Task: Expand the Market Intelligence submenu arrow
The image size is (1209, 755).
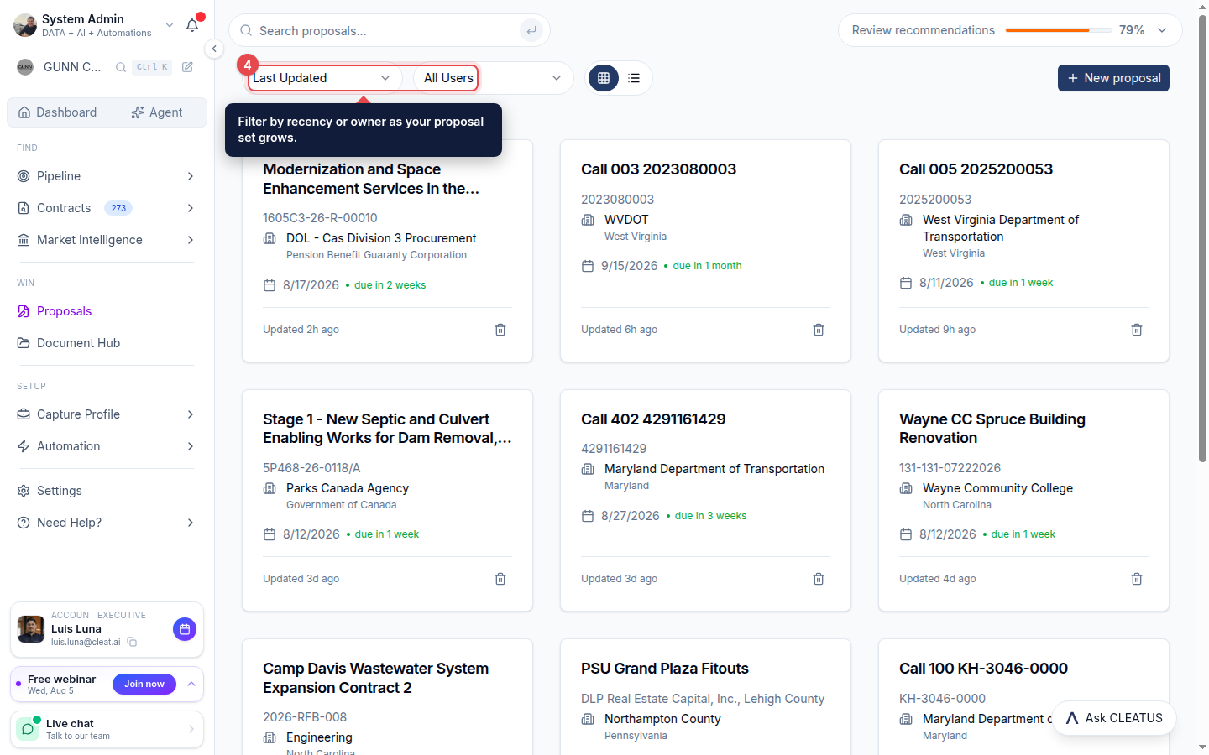Action: 191,240
